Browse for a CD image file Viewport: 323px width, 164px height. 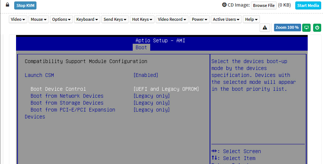tap(264, 5)
